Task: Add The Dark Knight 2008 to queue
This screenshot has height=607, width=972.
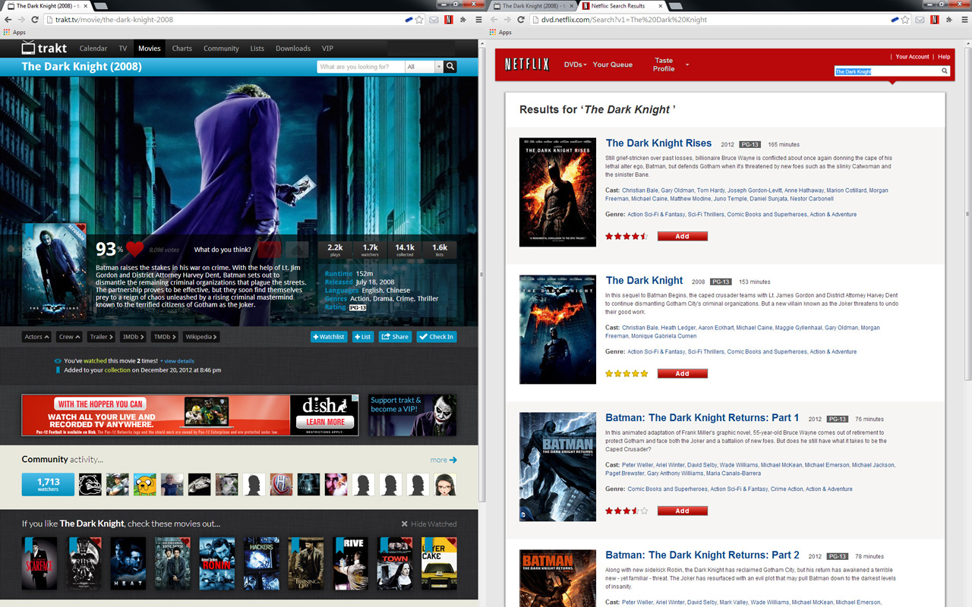Action: pos(683,373)
